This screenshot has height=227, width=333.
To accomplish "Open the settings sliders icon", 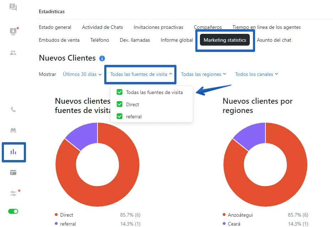I will pyautogui.click(x=13, y=193).
